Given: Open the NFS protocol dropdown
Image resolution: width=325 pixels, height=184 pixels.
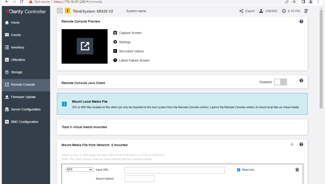Looking at the screenshot, I should tap(79, 170).
